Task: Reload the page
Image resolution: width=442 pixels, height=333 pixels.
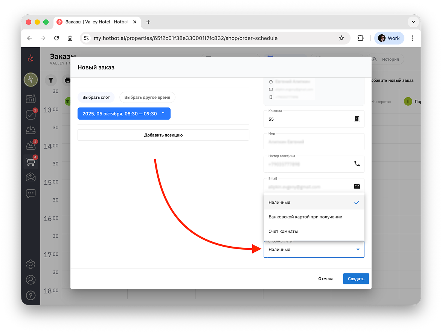Action: (56, 38)
